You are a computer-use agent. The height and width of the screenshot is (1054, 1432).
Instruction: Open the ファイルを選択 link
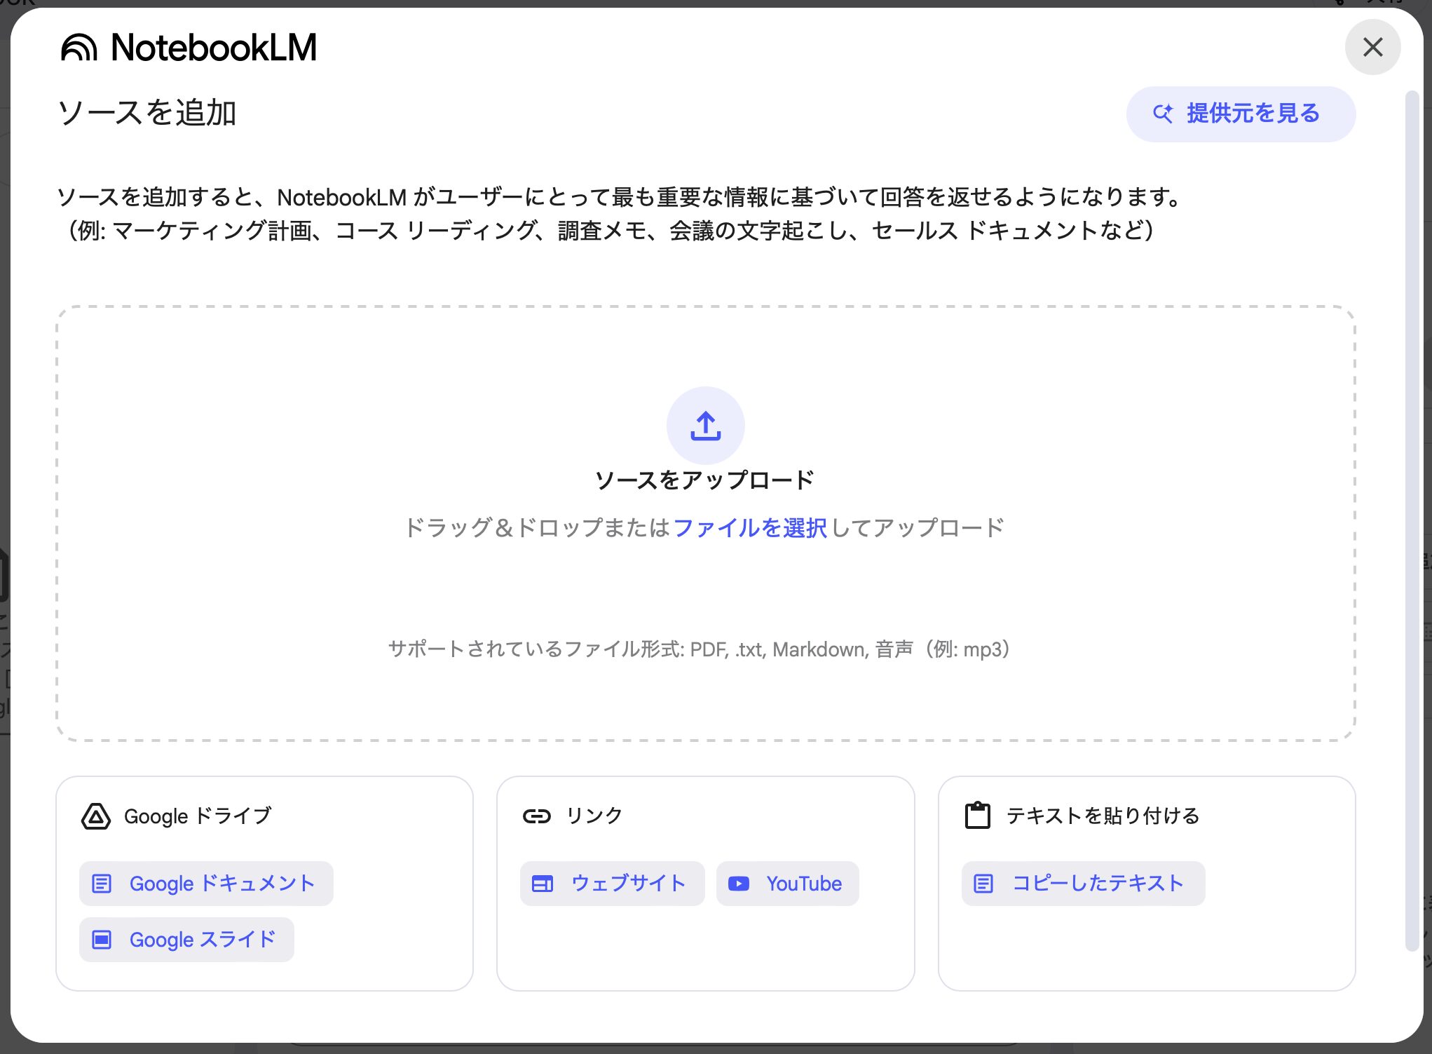(x=750, y=527)
